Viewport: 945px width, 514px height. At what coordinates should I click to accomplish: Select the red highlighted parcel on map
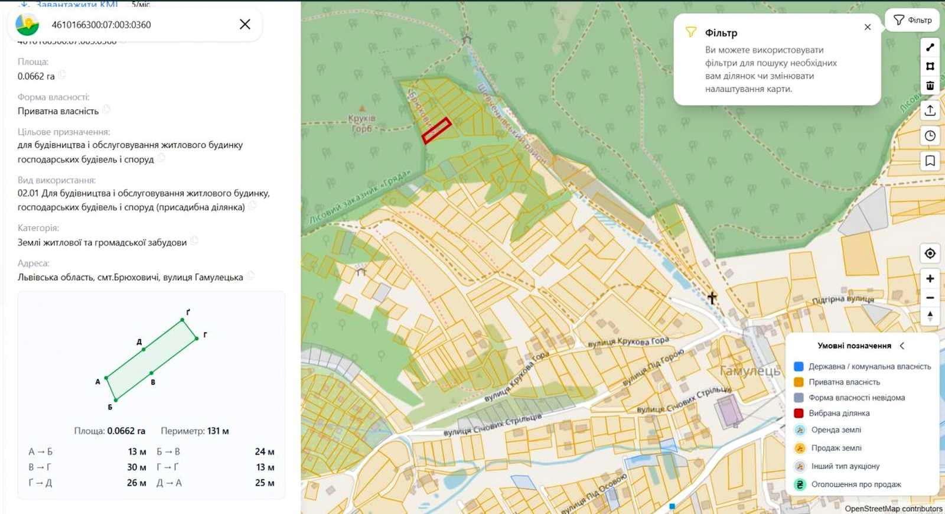(x=436, y=131)
